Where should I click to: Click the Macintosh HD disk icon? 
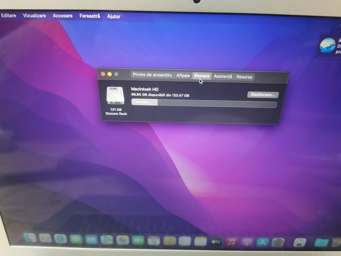point(115,95)
